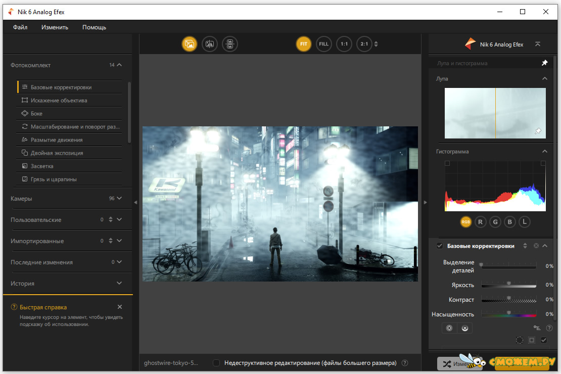Expand the Импортированные section

(119, 241)
